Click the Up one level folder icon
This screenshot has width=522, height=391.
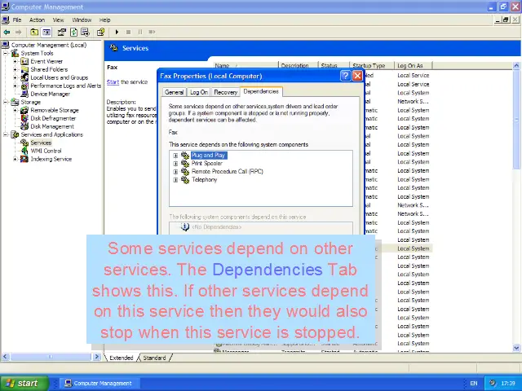34,33
